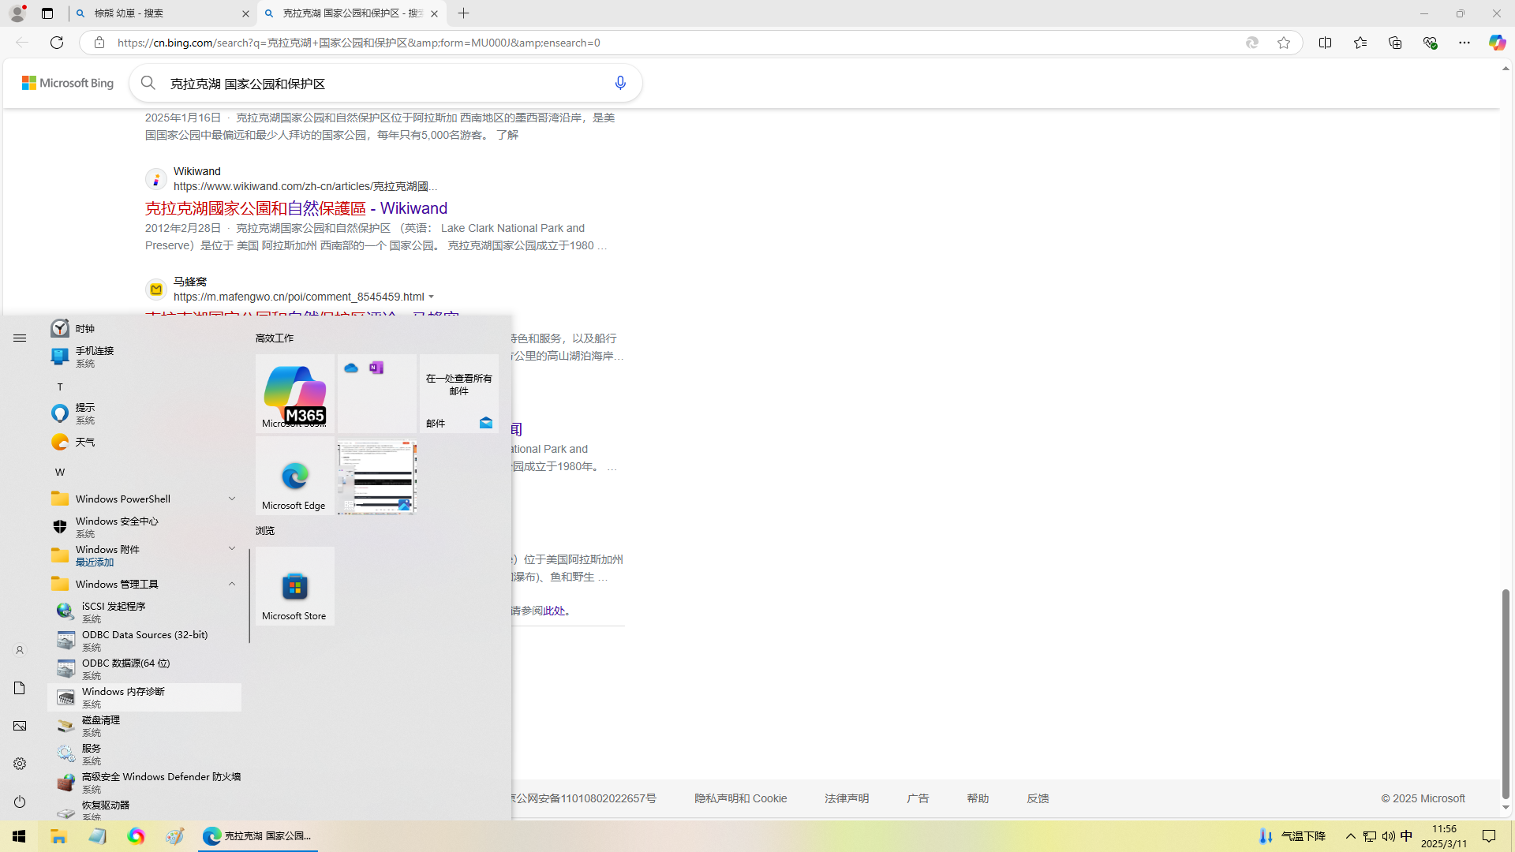Open the Copilot icon in Edge toolbar
Screen dimensions: 1515x852
[1497, 43]
